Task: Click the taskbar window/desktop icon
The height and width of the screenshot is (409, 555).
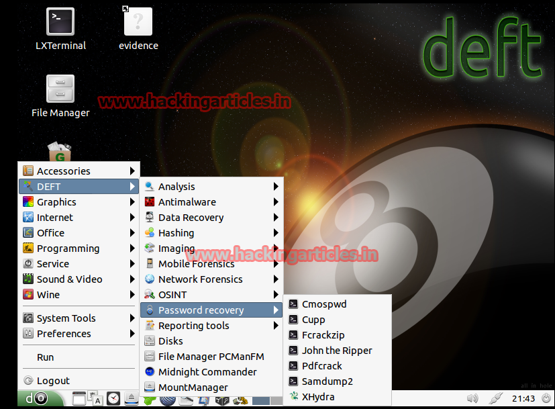Action: coord(79,399)
